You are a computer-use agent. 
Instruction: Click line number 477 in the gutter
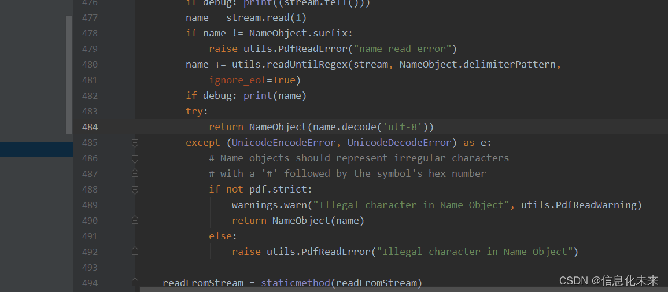[90, 18]
